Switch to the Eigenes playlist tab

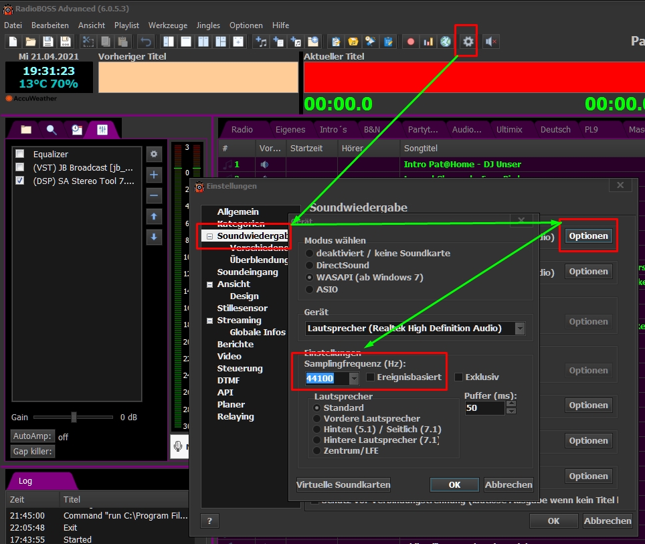[290, 130]
